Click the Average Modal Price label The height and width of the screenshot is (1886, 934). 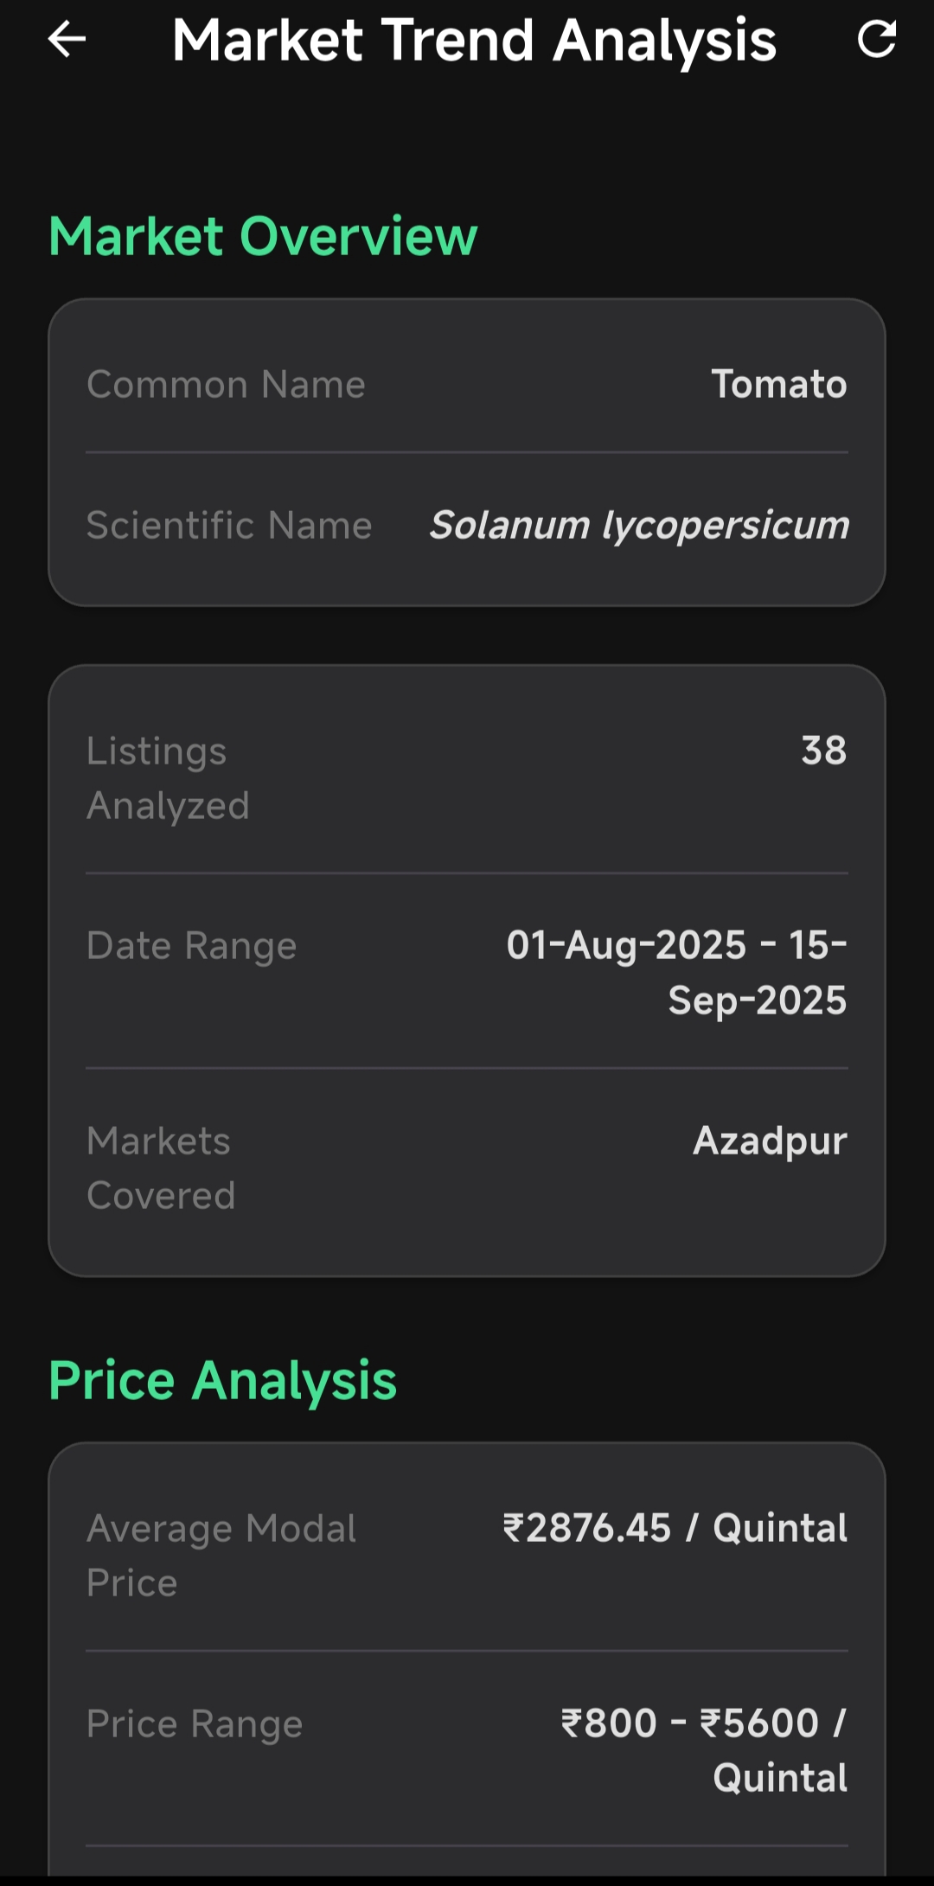tap(221, 1556)
